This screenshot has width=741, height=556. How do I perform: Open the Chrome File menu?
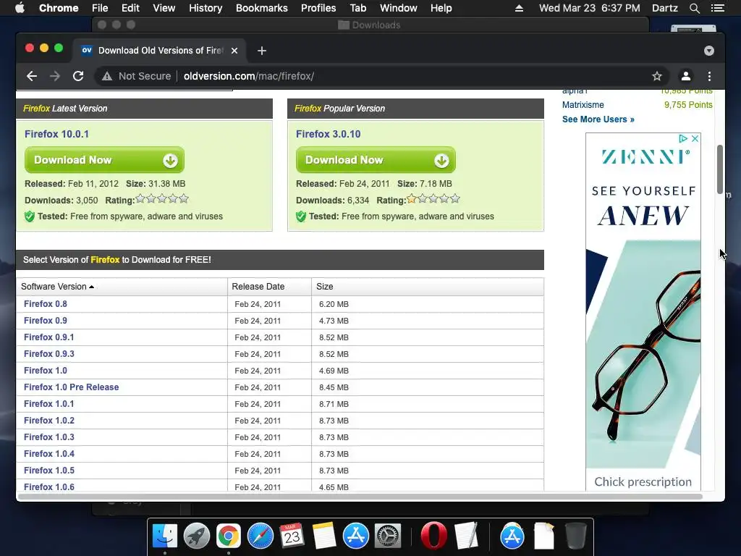click(100, 8)
